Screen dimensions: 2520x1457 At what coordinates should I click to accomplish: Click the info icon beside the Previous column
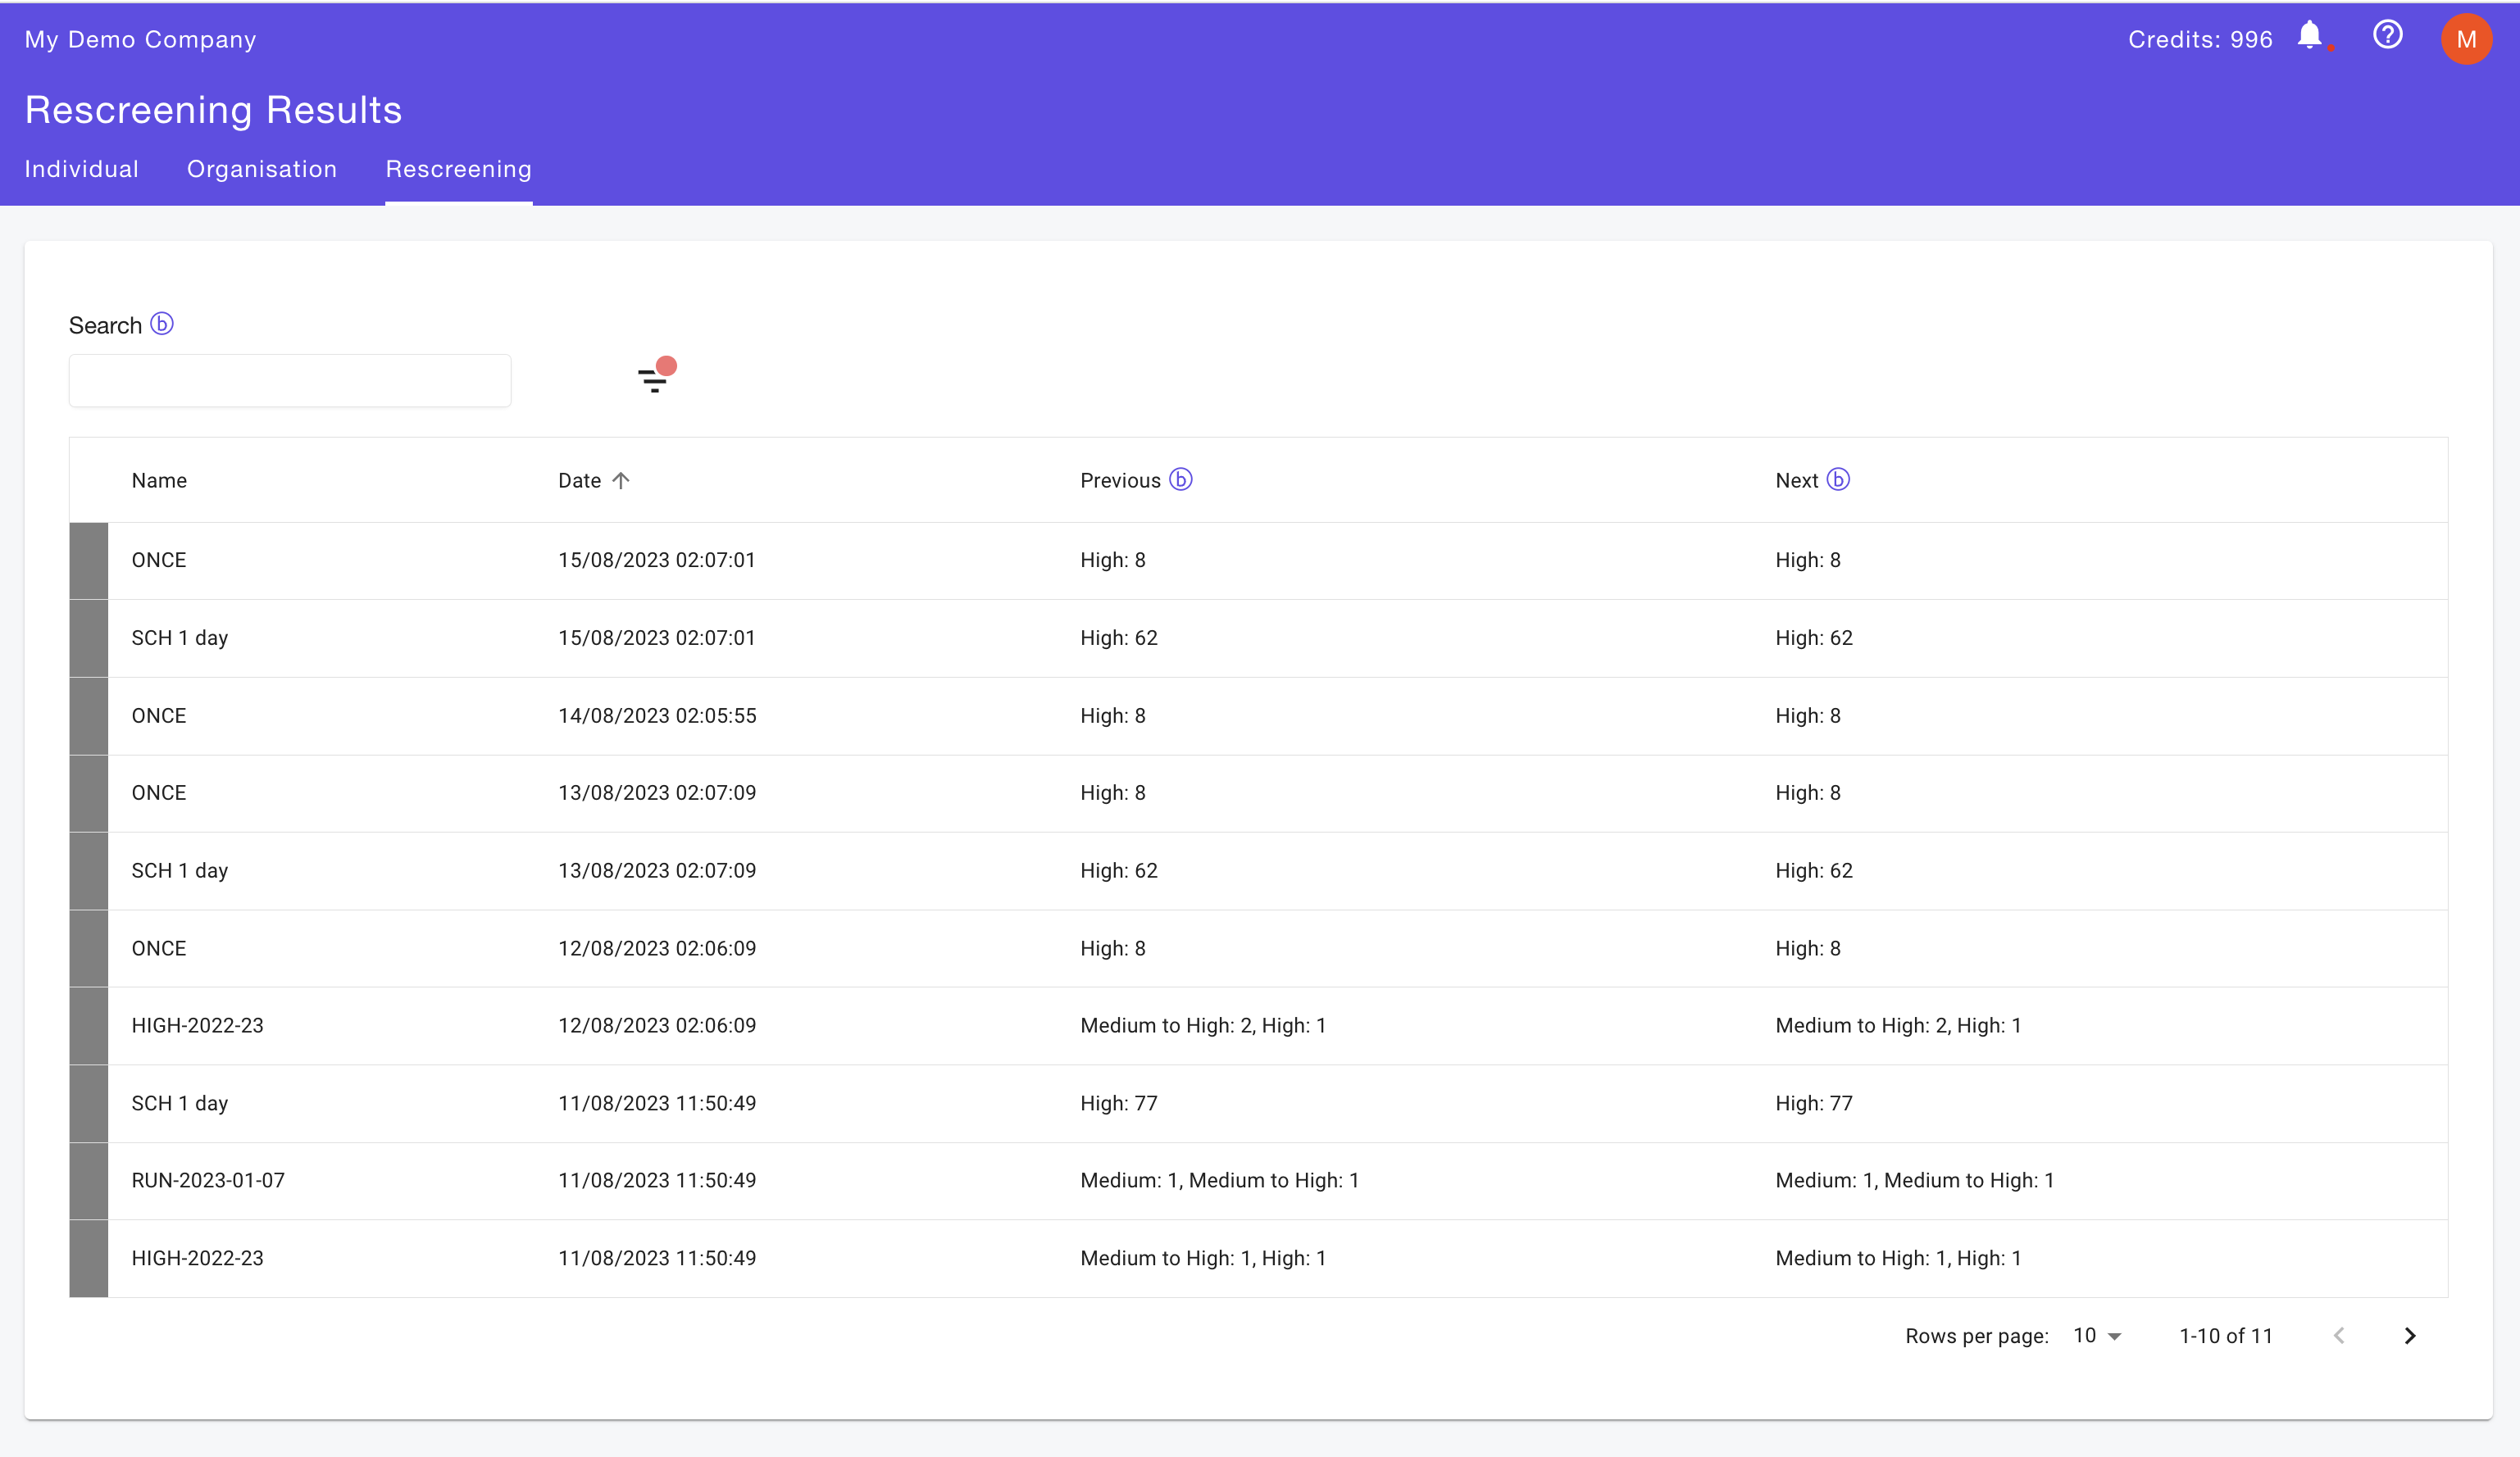pyautogui.click(x=1181, y=479)
